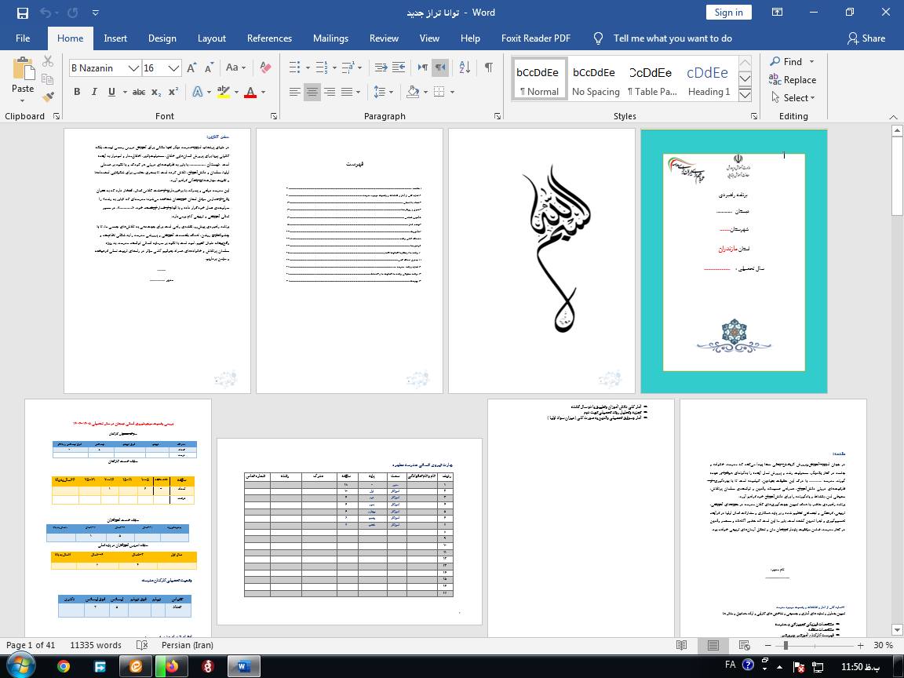Apply the Heading 1 style
904x678 pixels.
coord(709,79)
